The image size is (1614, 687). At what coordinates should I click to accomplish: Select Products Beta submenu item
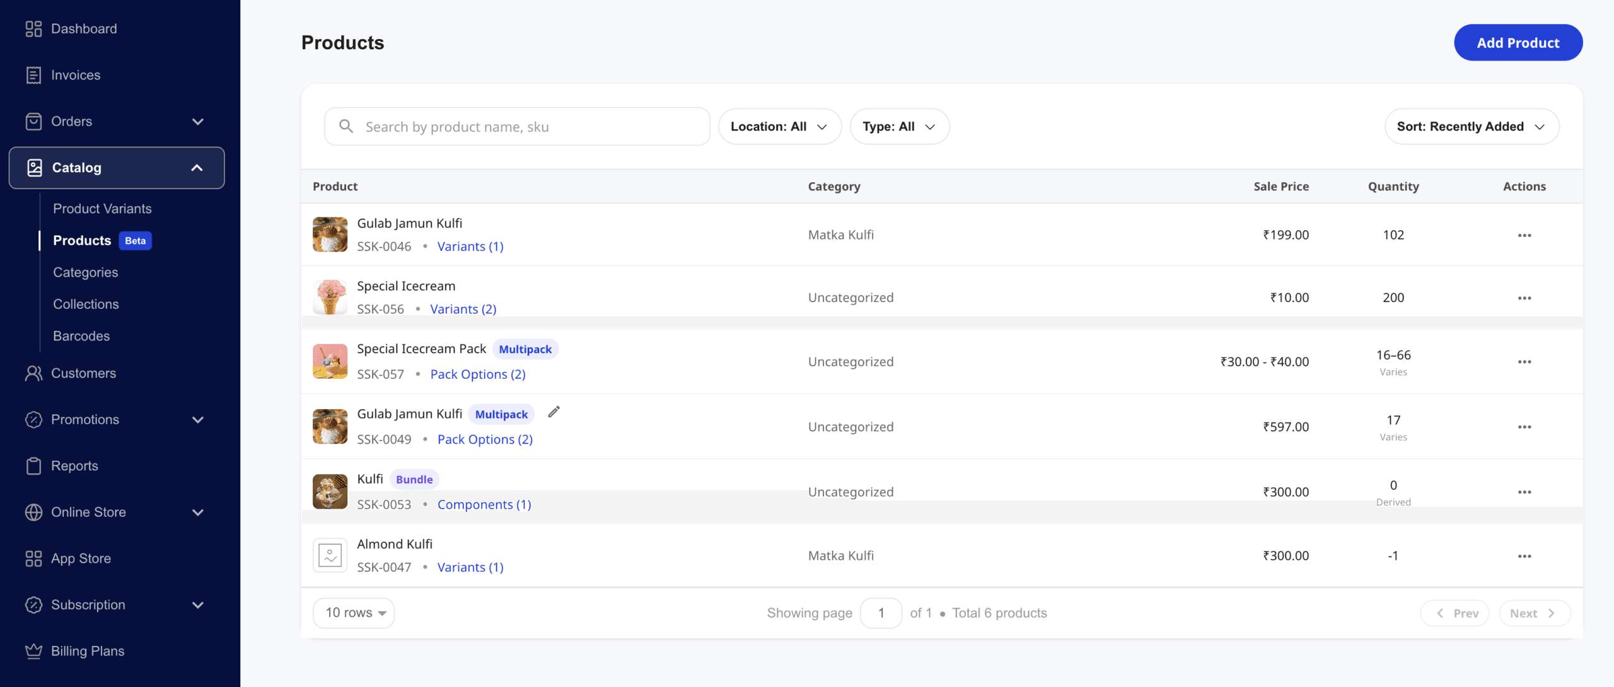102,241
